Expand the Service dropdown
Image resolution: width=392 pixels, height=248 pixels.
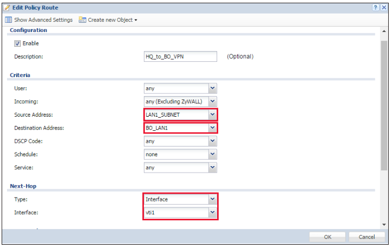click(212, 168)
